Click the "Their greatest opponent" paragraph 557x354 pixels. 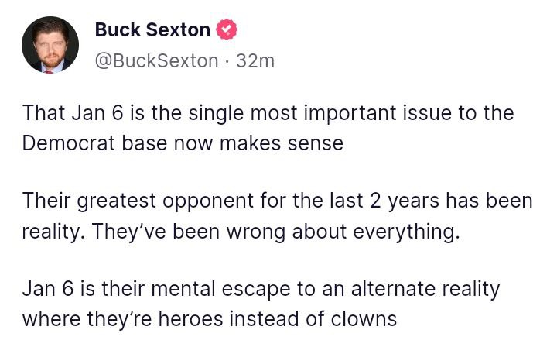[277, 216]
